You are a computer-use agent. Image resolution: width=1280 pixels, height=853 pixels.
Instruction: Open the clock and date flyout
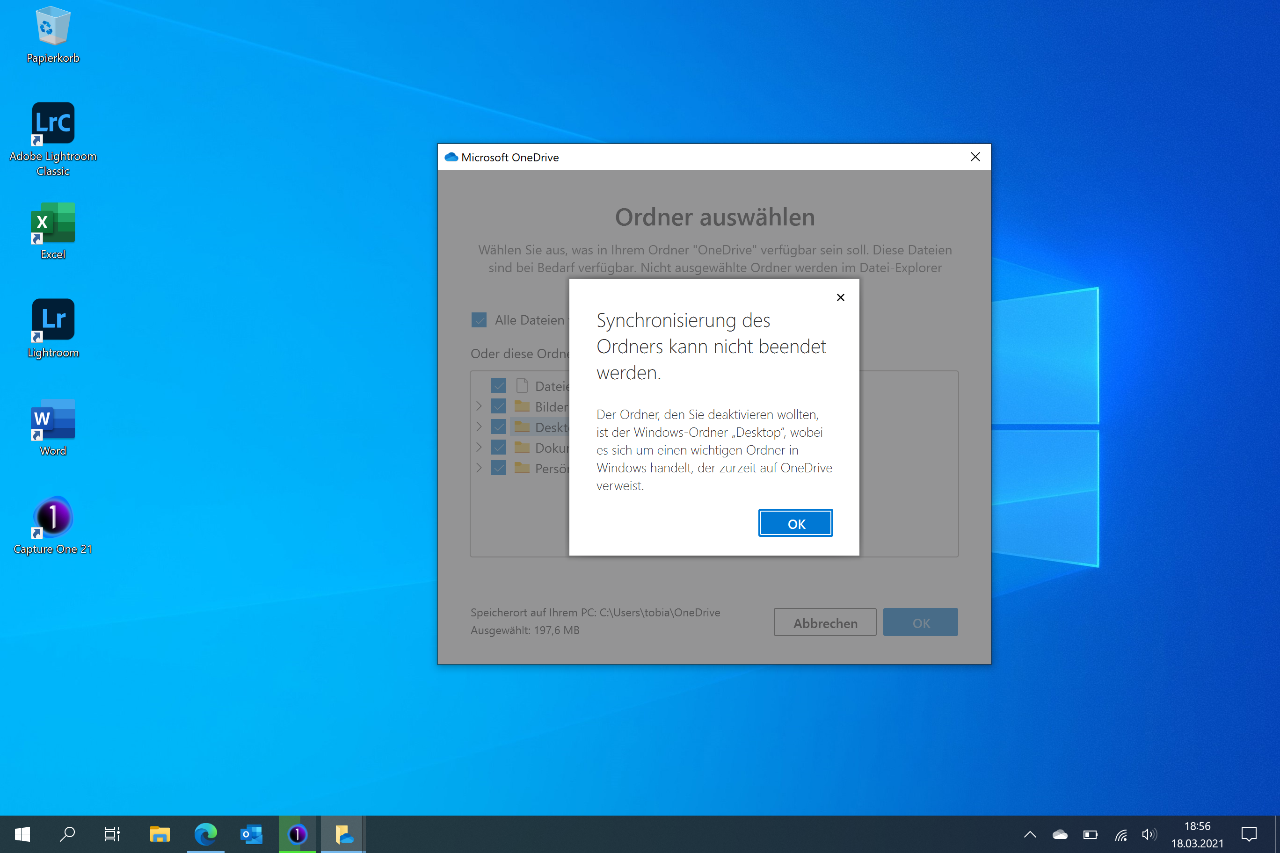pyautogui.click(x=1197, y=834)
